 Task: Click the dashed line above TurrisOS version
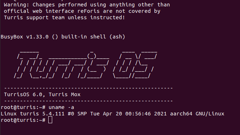[88, 88]
